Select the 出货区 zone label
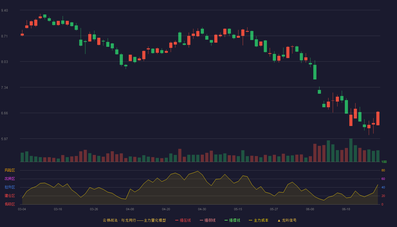The width and height of the screenshot is (397, 227). 10,179
